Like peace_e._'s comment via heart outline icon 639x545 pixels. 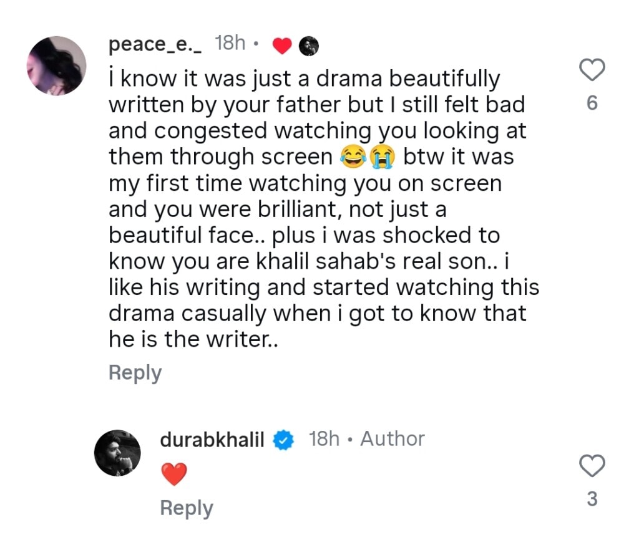click(x=592, y=70)
